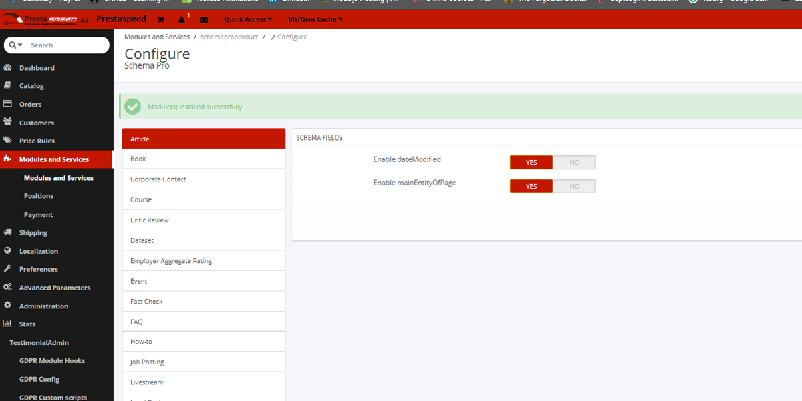
Task: Select the FAQ tab
Action: (204, 322)
